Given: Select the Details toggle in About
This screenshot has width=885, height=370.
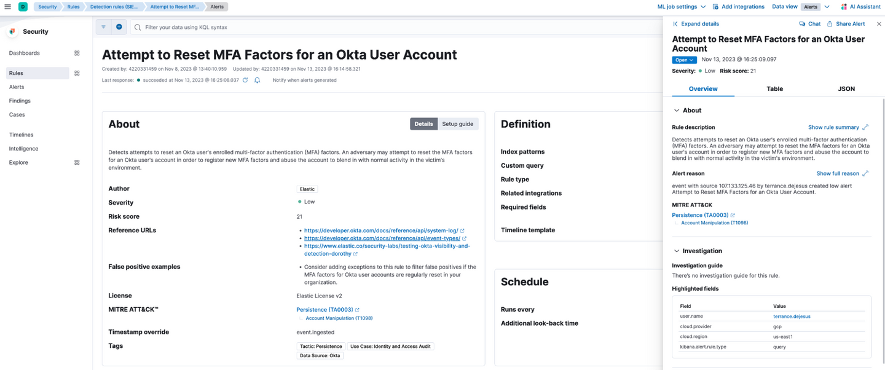Looking at the screenshot, I should pos(423,124).
